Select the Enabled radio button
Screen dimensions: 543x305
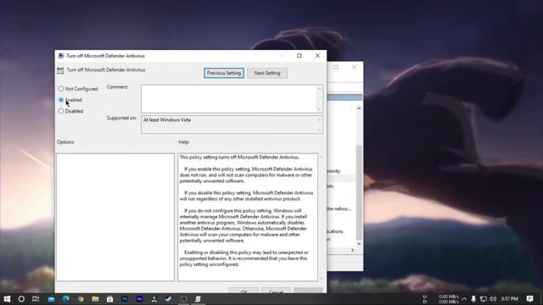[61, 100]
